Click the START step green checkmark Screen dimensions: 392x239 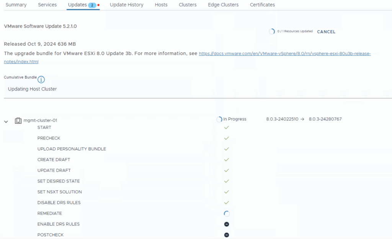click(x=226, y=127)
